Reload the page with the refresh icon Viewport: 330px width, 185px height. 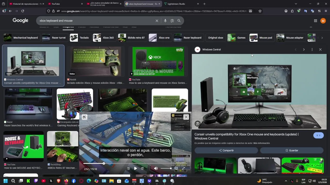click(x=23, y=11)
